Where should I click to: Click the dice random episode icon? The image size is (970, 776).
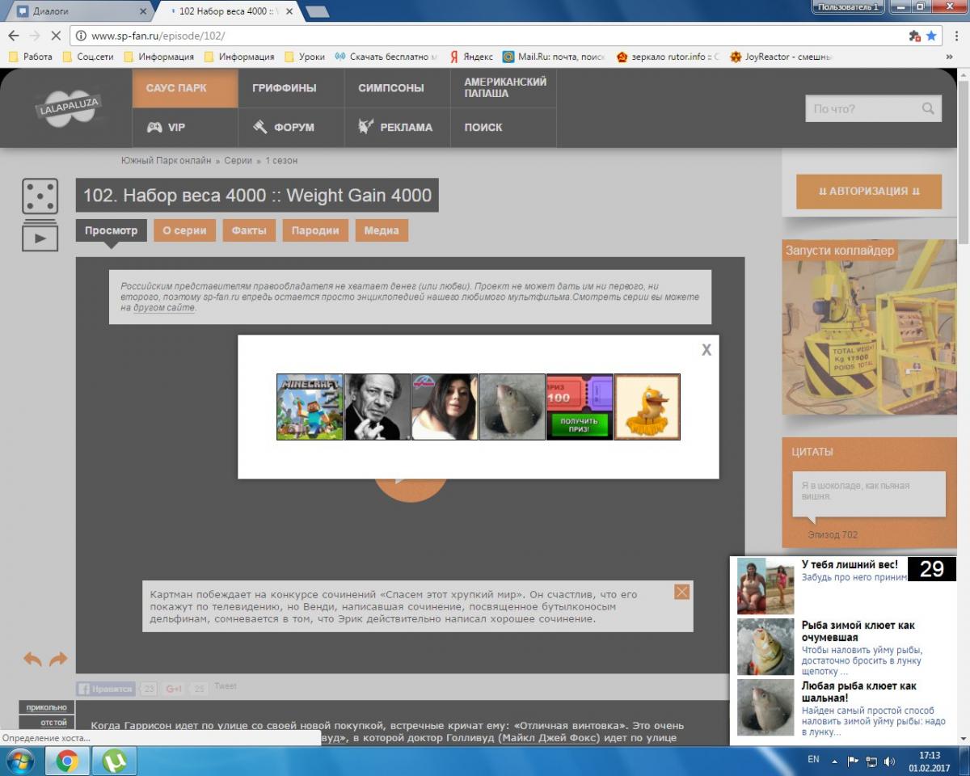[40, 196]
